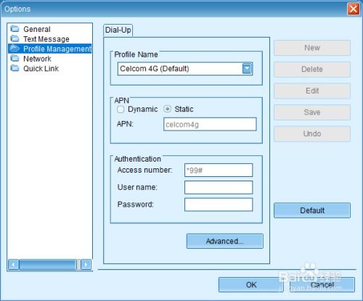Select Network in the options tree
Screen dimensions: 363x301
click(37, 59)
